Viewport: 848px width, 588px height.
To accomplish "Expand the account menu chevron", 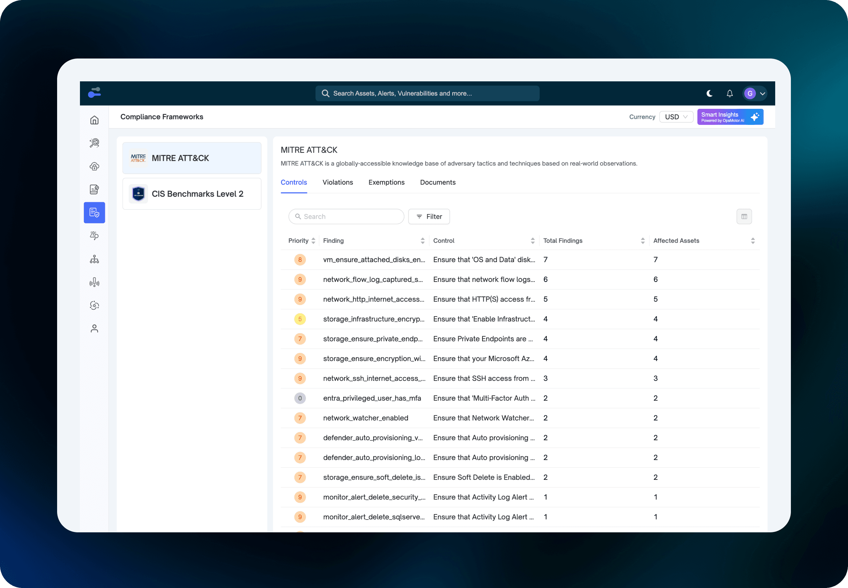I will (762, 94).
